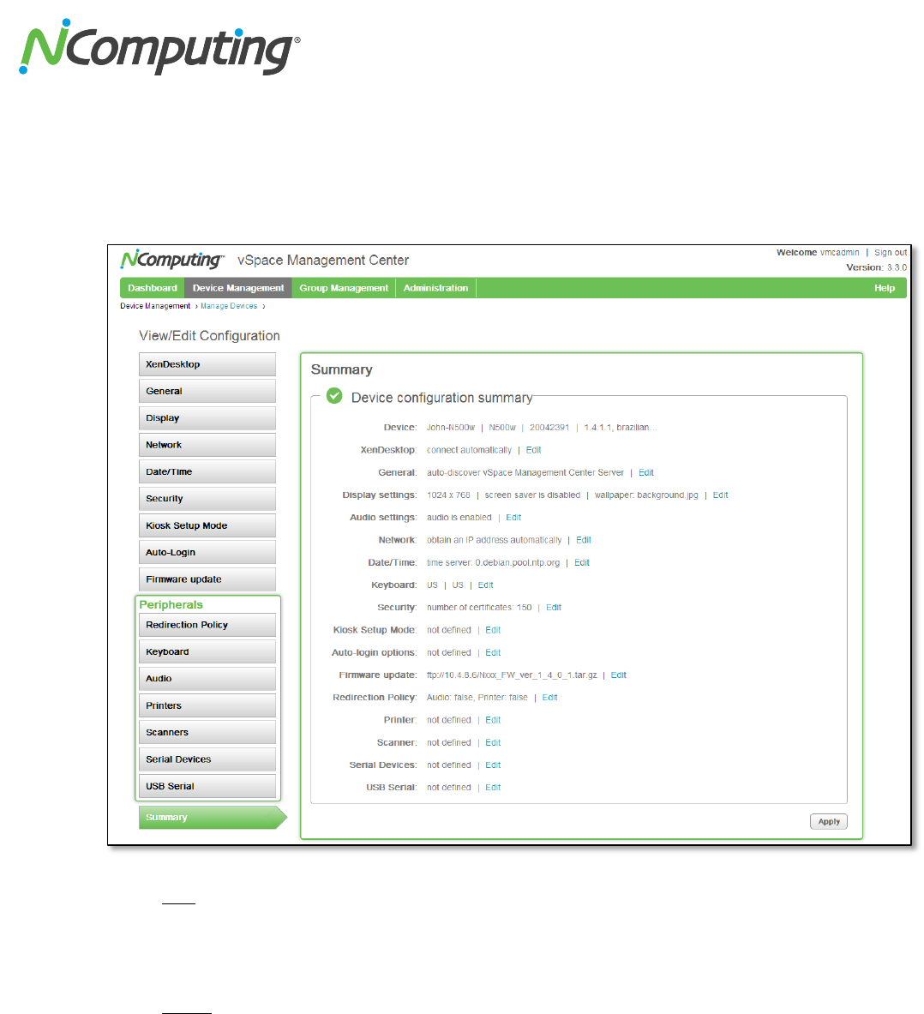Click the Version 3.3.0 text
The height and width of the screenshot is (1014, 924).
876,267
